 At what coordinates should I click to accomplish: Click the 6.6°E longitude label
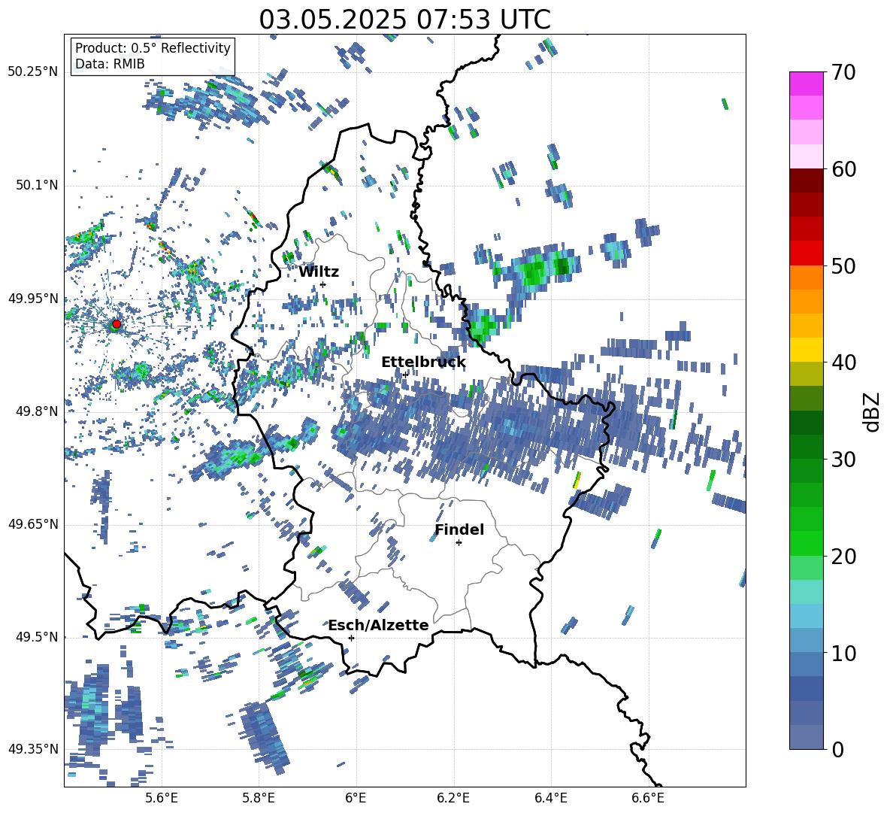point(648,798)
